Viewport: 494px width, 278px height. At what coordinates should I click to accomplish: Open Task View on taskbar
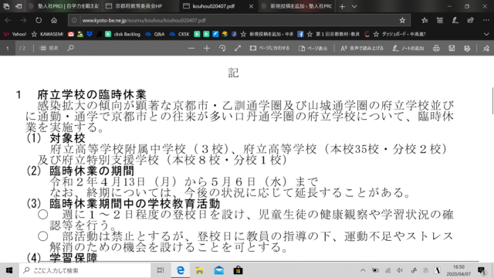[161, 270]
